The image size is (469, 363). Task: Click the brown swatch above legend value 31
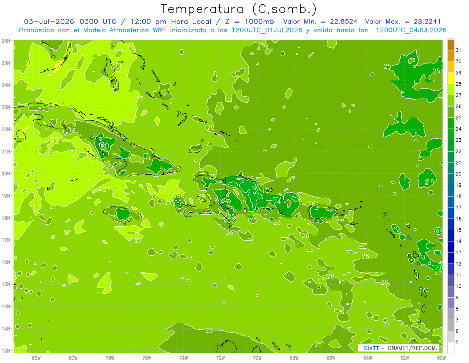point(451,45)
